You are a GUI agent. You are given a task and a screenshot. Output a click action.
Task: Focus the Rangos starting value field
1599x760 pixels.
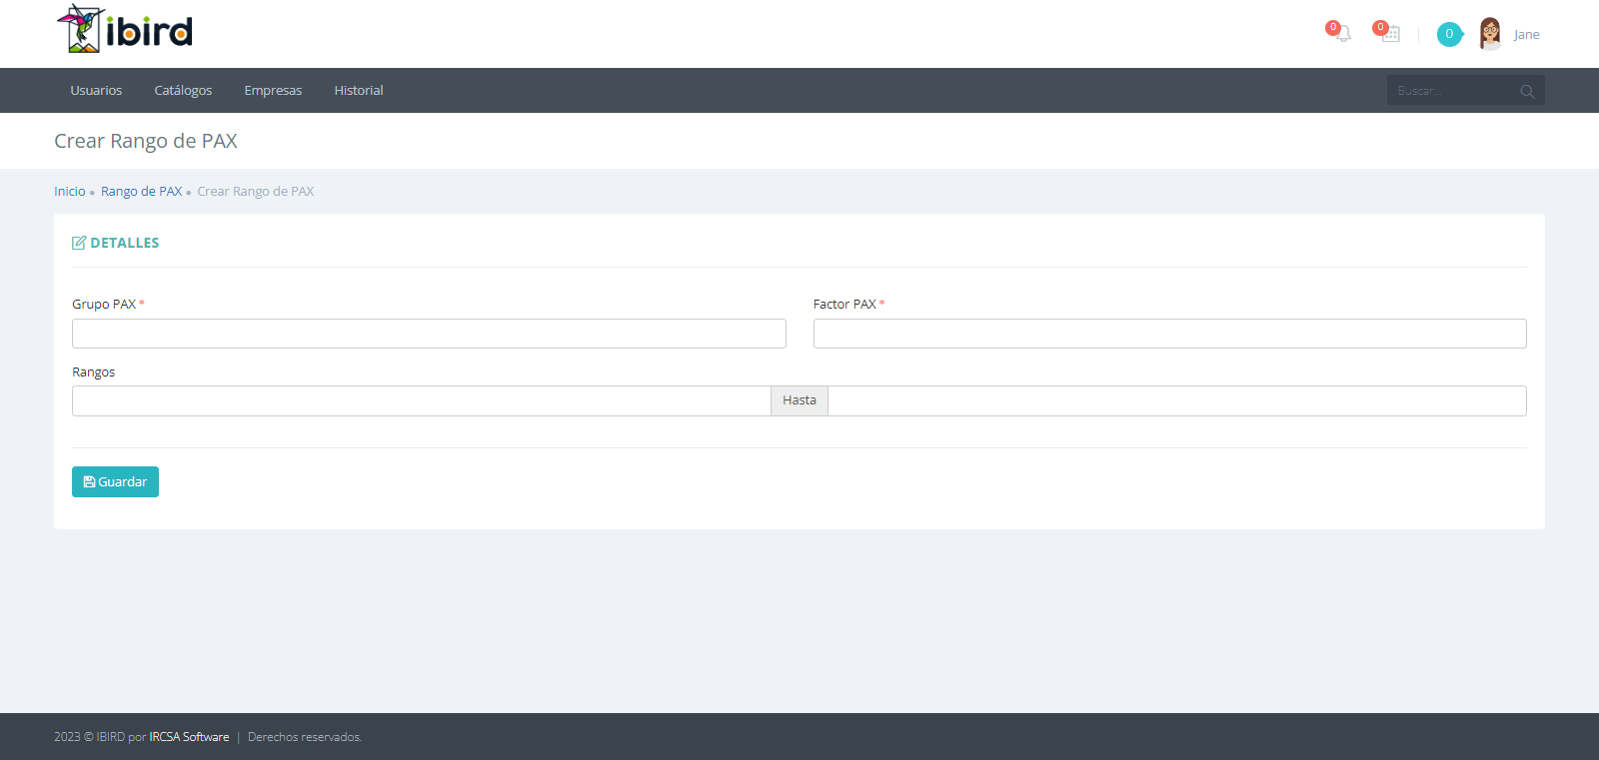[x=421, y=400]
